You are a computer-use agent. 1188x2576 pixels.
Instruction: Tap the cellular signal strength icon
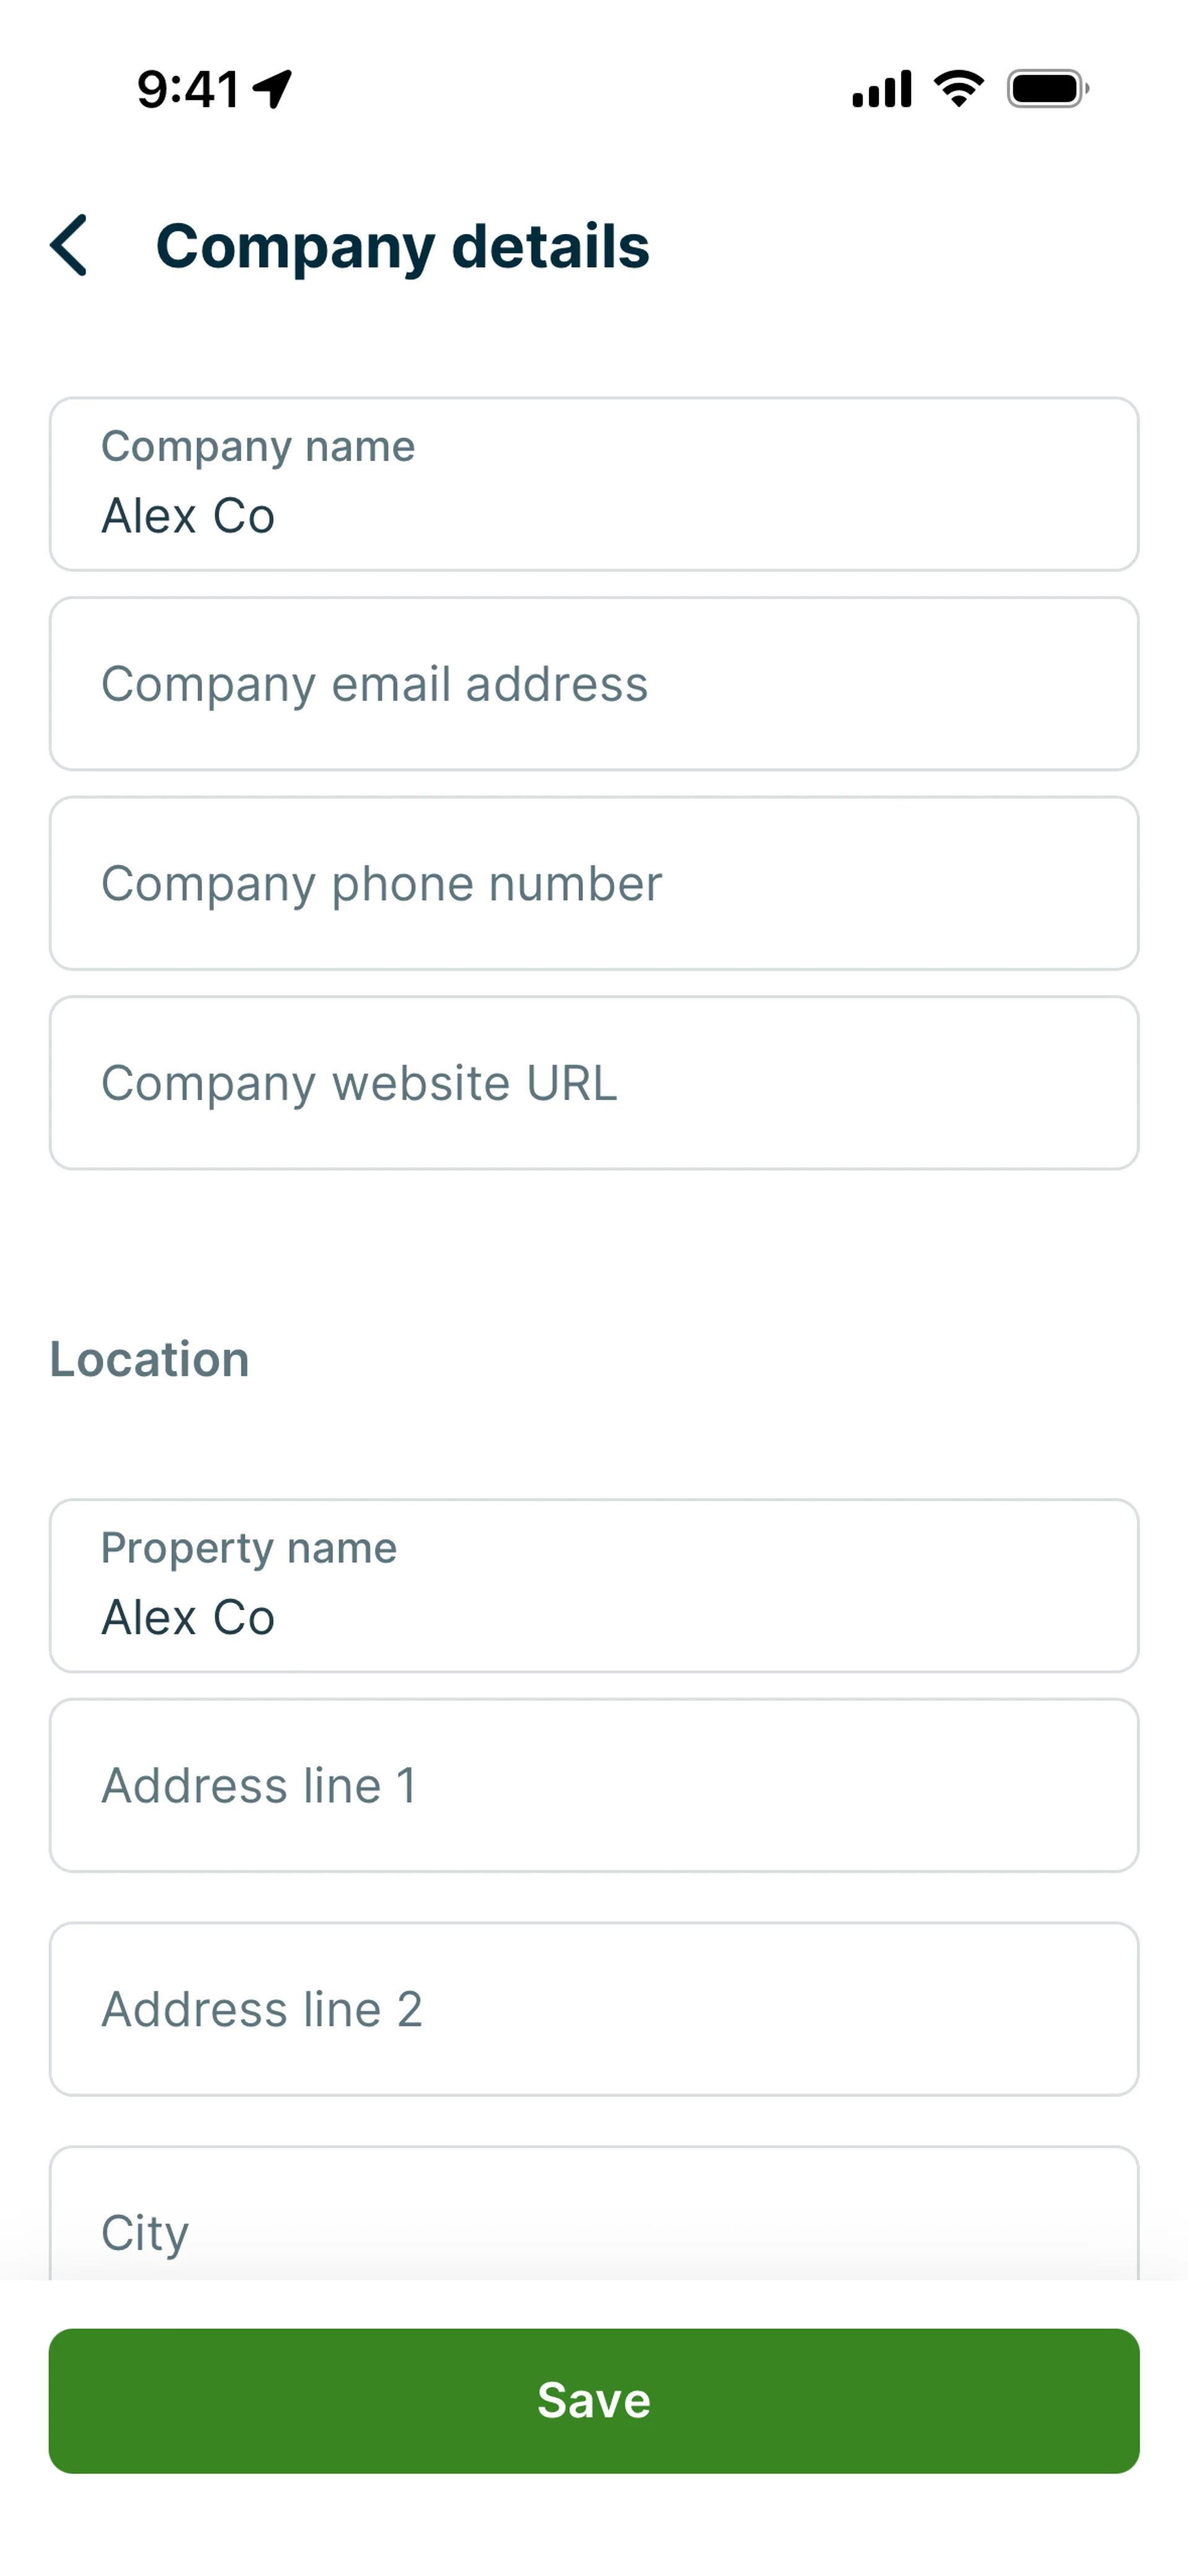click(881, 89)
